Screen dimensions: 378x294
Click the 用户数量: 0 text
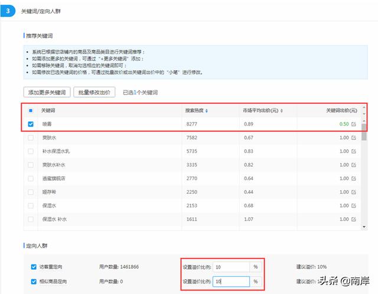pos(111,282)
